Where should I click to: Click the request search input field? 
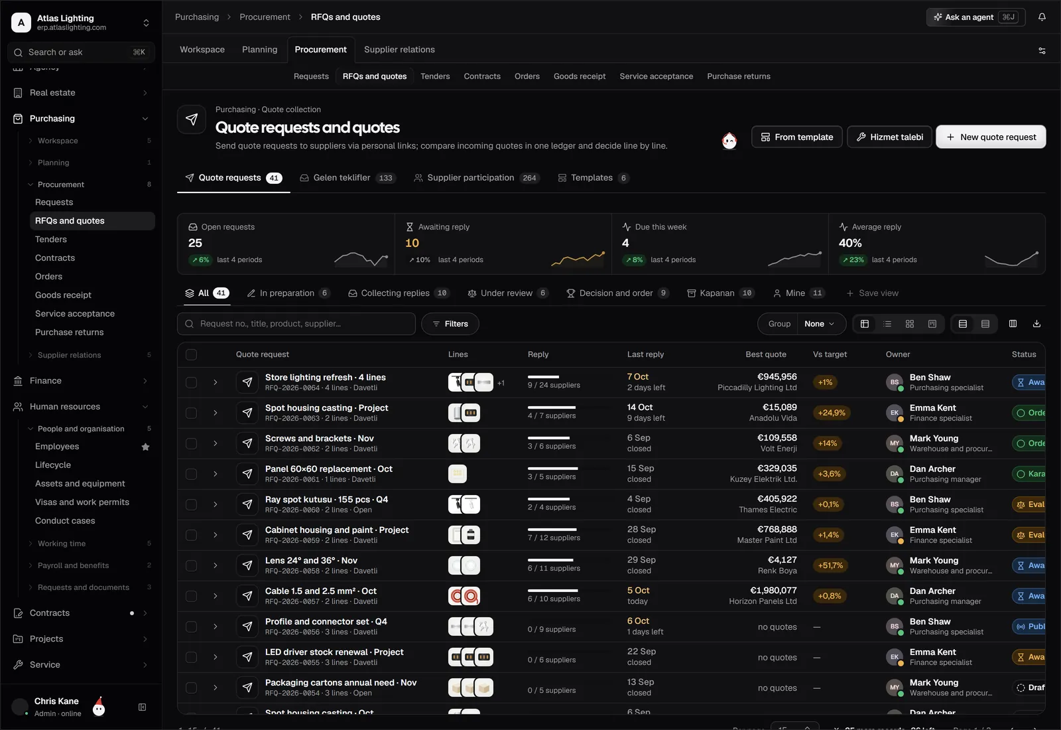(296, 324)
